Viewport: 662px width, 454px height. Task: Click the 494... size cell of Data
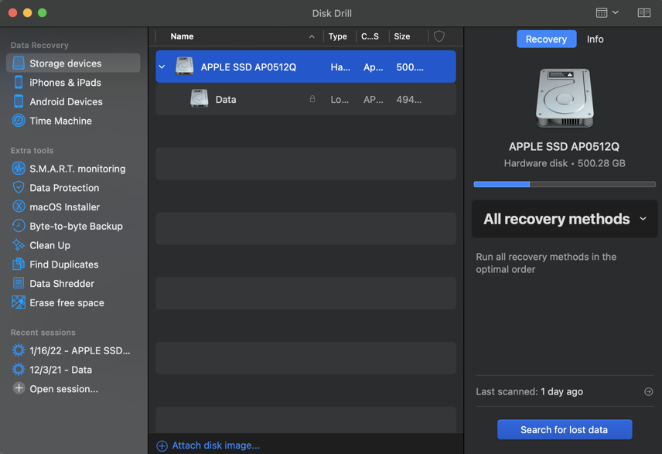click(408, 99)
